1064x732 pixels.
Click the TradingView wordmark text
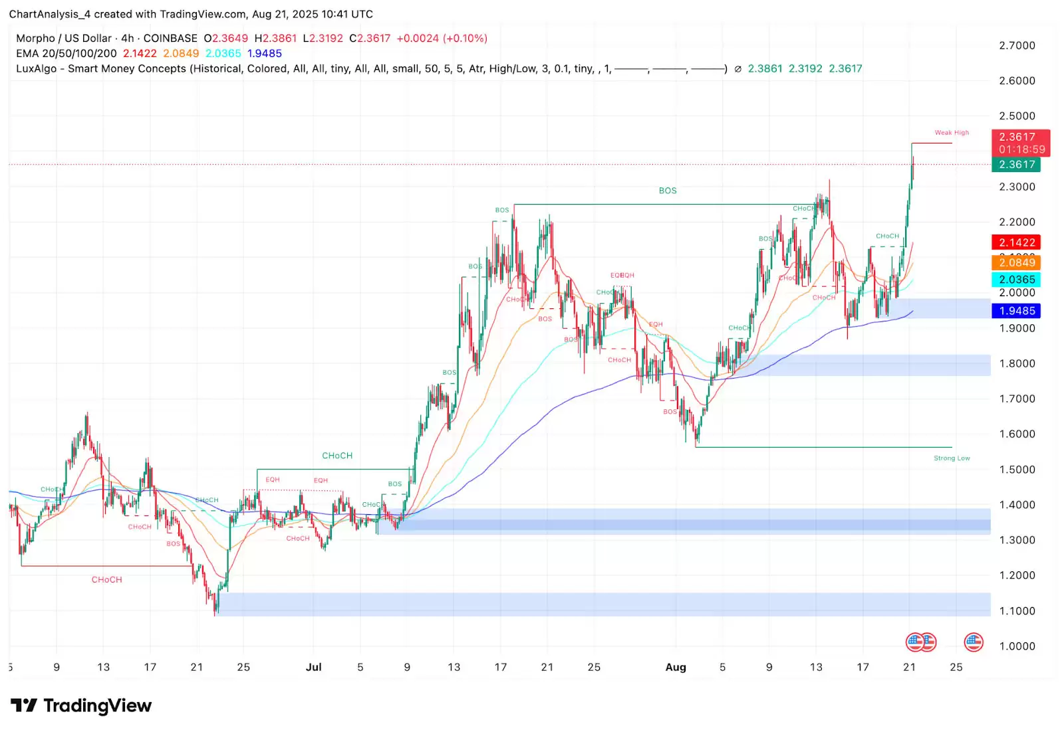coord(98,705)
